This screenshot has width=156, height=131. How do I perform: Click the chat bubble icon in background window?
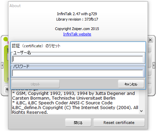pyautogui.click(x=7, y=89)
